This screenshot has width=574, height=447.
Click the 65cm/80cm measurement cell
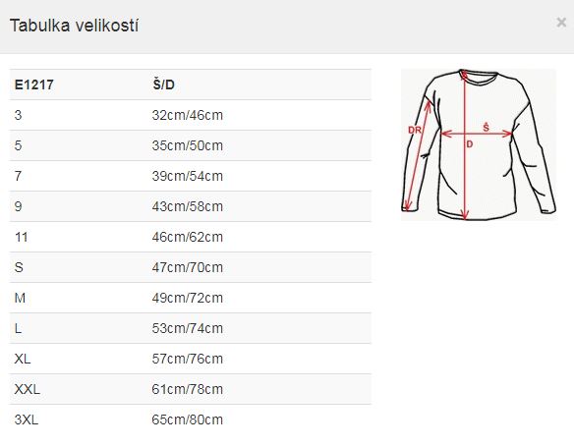pyautogui.click(x=188, y=419)
